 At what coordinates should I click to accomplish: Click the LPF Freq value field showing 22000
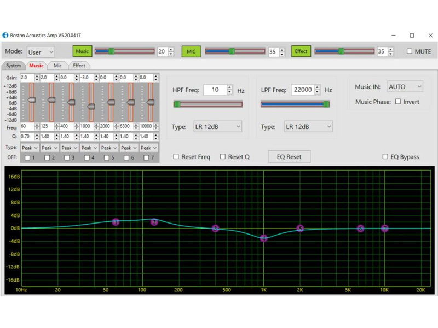tap(303, 90)
